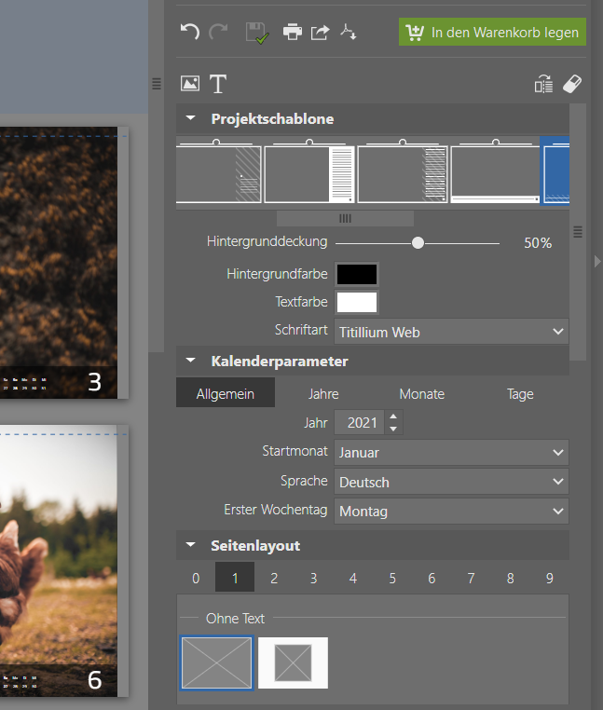The height and width of the screenshot is (710, 603).
Task: Select page layout number 5
Action: coord(392,579)
